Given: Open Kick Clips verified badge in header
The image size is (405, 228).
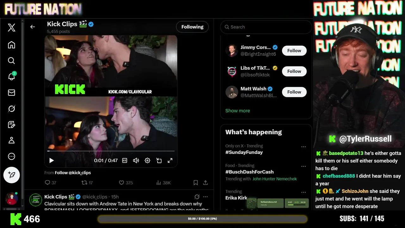Looking at the screenshot, I should pos(91,24).
